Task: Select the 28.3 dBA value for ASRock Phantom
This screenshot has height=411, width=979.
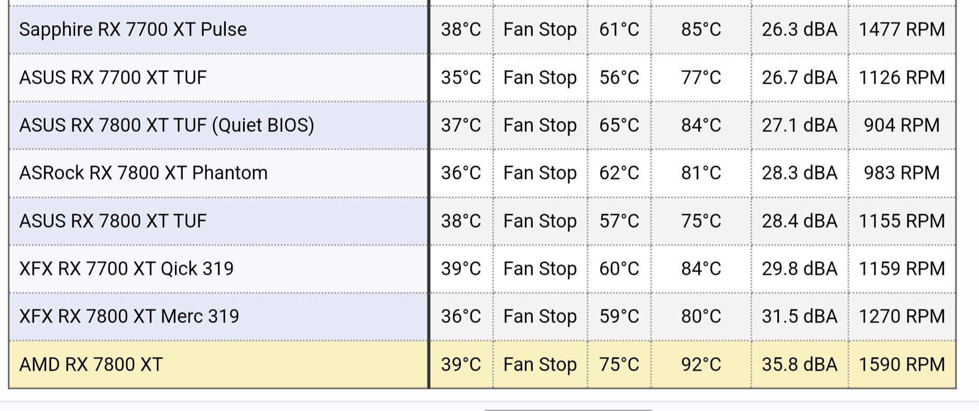Action: [799, 173]
